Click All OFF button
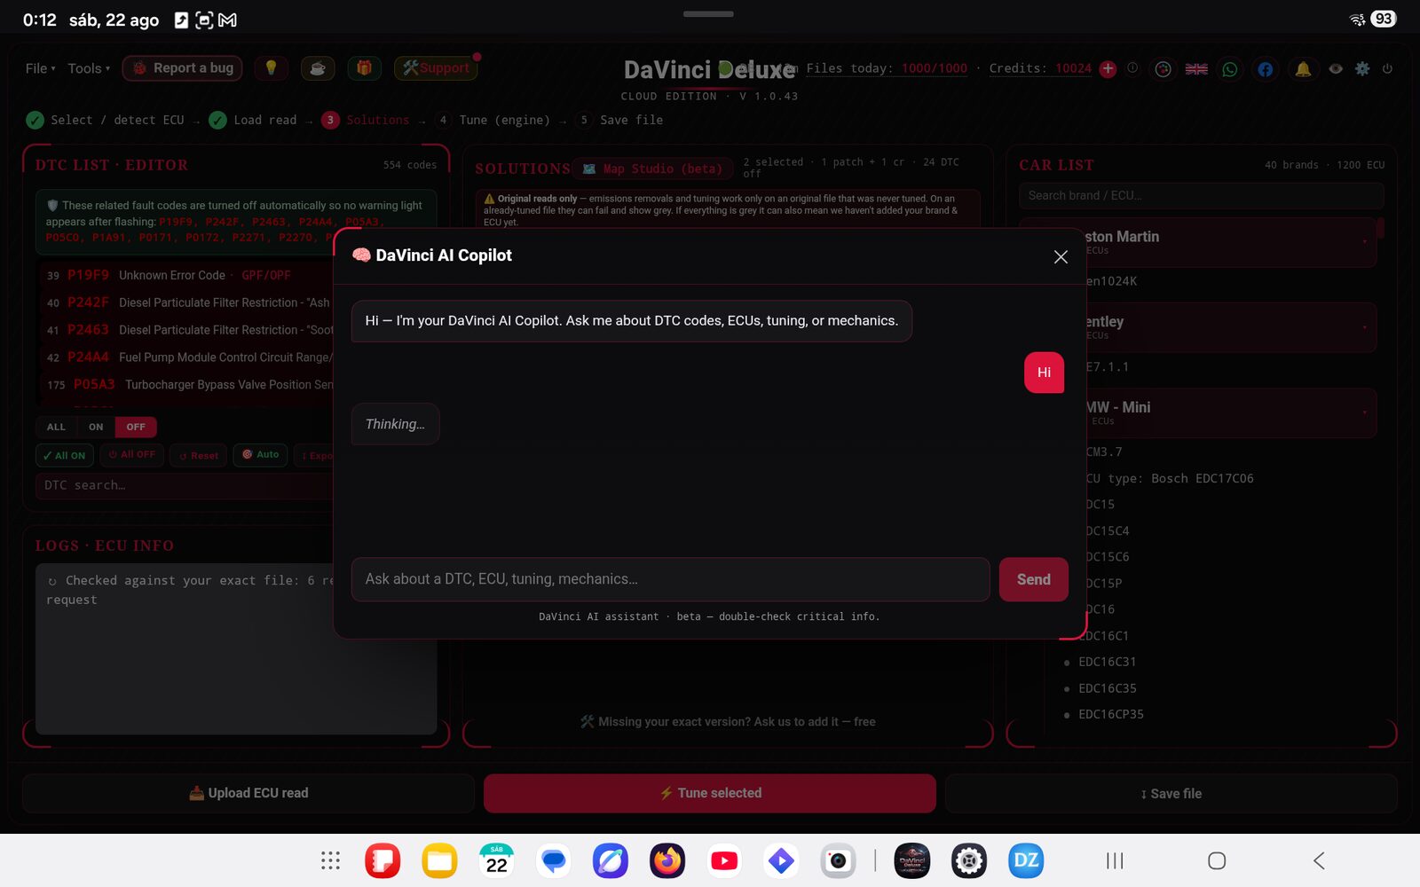This screenshot has height=887, width=1420. coord(131,455)
